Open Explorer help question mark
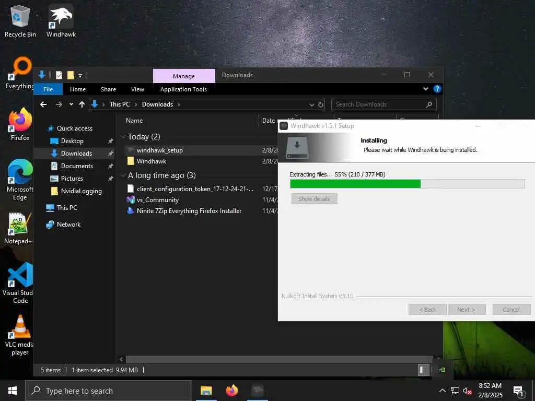 tap(437, 89)
